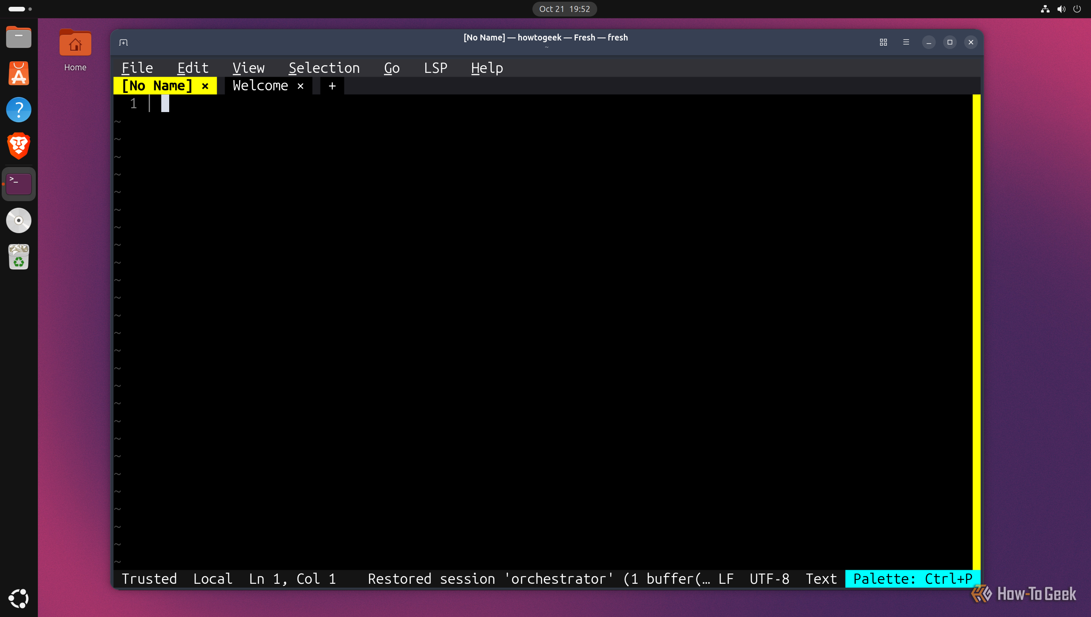
Task: Open the Trash from dock
Action: 19,257
